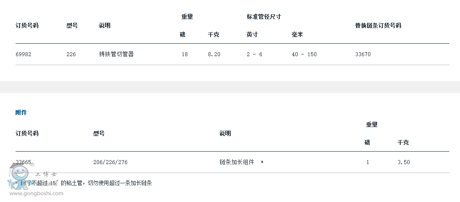
Task: Click the accessories table 型号 header
Action: click(x=99, y=133)
